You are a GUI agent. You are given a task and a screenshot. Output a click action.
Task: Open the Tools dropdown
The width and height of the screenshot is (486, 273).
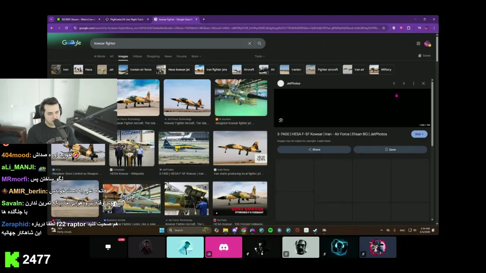pyautogui.click(x=260, y=56)
